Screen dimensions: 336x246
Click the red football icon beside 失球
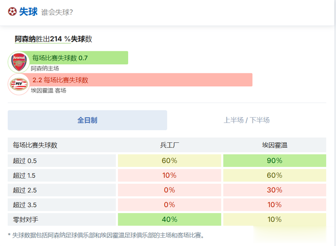(x=13, y=12)
